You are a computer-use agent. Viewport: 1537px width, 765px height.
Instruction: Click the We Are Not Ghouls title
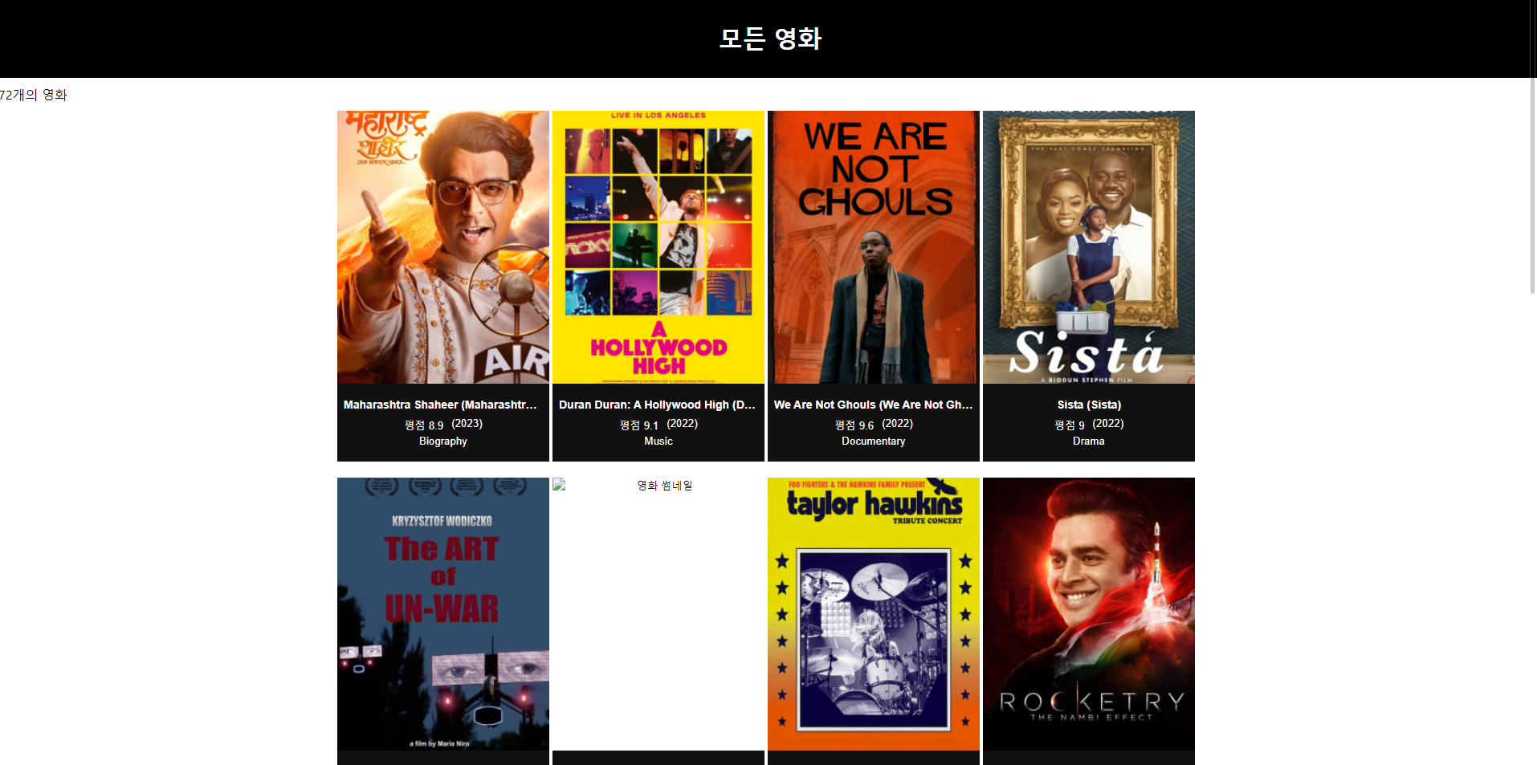click(x=873, y=405)
